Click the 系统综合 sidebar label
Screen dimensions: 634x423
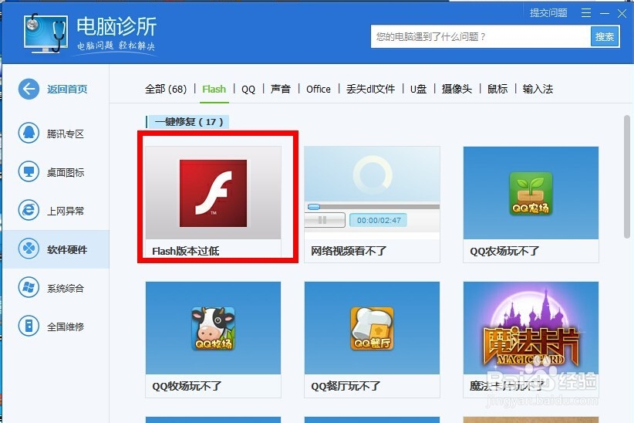tap(66, 288)
